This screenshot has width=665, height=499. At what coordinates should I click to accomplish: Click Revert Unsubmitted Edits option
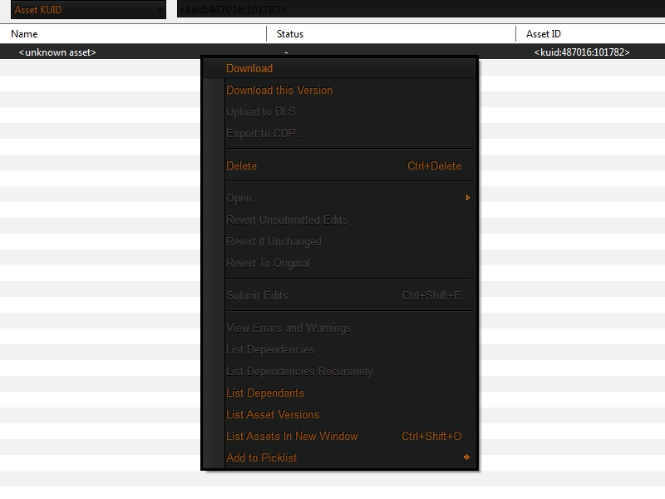coord(287,220)
